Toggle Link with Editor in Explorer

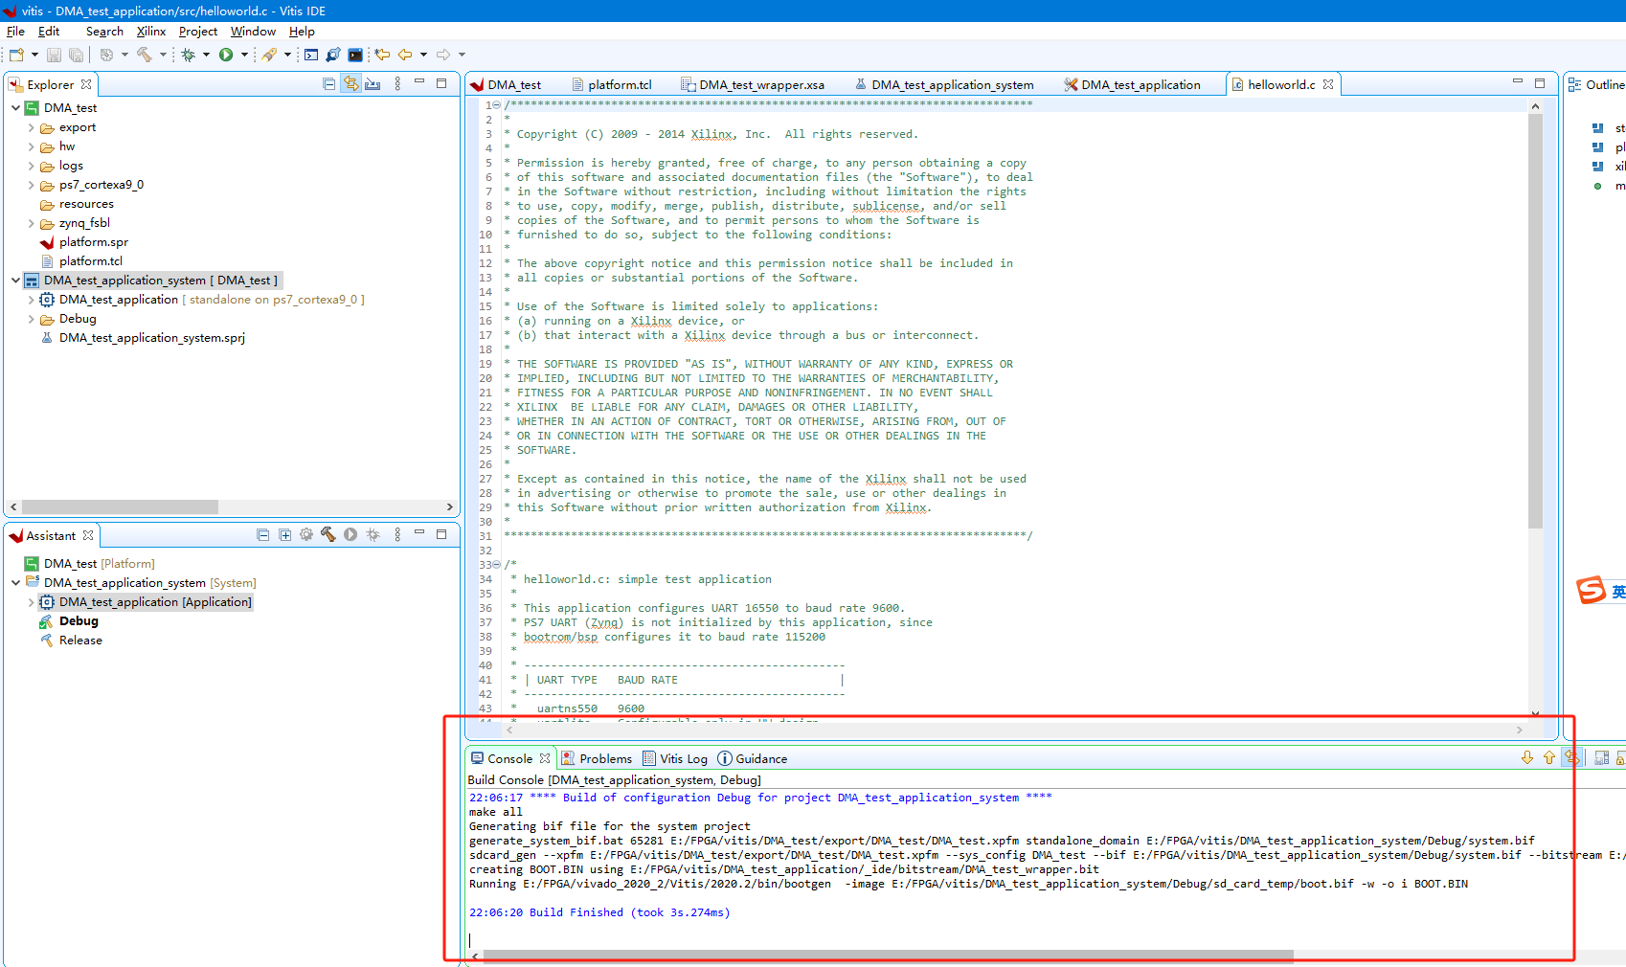coord(351,84)
